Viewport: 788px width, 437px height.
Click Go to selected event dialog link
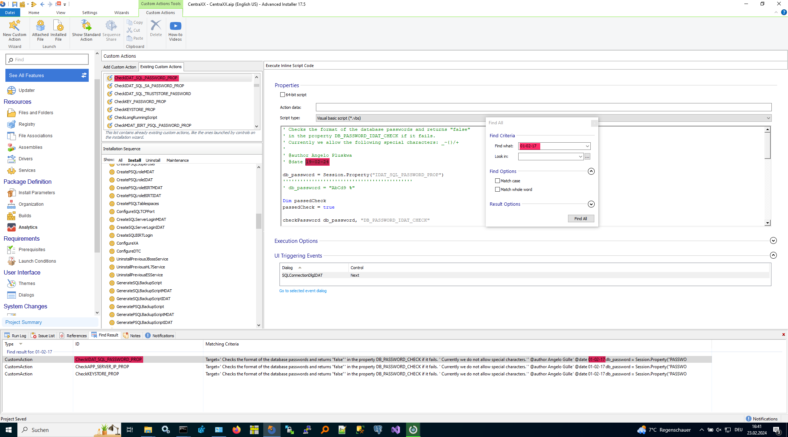click(303, 291)
